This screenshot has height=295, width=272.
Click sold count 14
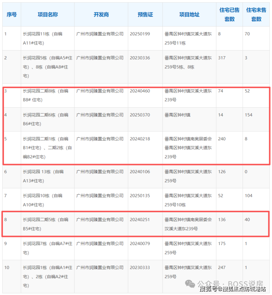click(221, 115)
